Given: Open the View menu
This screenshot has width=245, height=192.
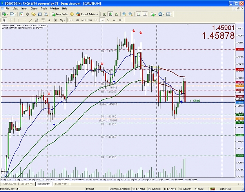Looking at the screenshot, I should point(15,9).
